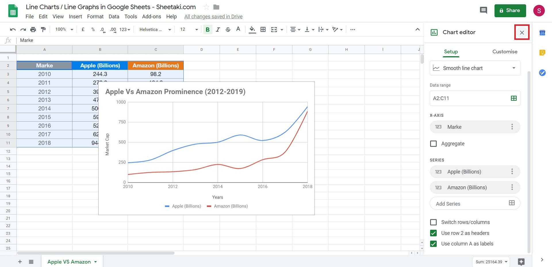Open the Format menu

tap(95, 17)
